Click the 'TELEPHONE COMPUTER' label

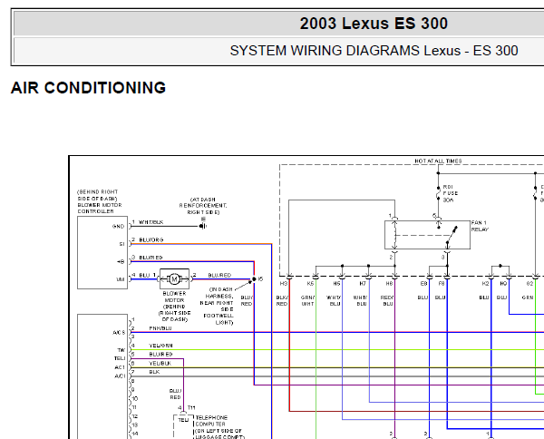tap(211, 421)
